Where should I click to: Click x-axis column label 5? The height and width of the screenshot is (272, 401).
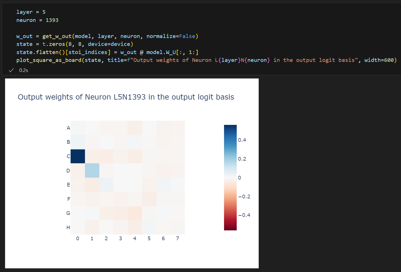149,239
